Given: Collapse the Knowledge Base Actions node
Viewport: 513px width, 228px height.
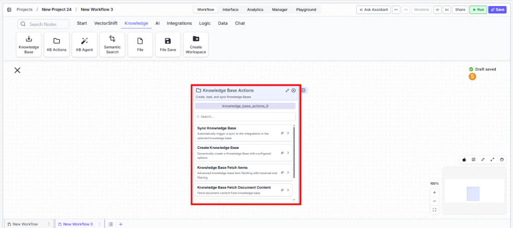Looking at the screenshot, I should 287,90.
